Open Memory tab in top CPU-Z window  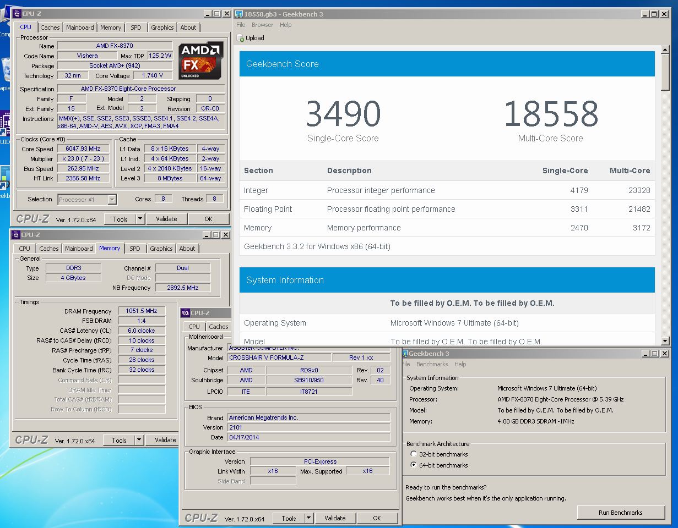[x=111, y=28]
